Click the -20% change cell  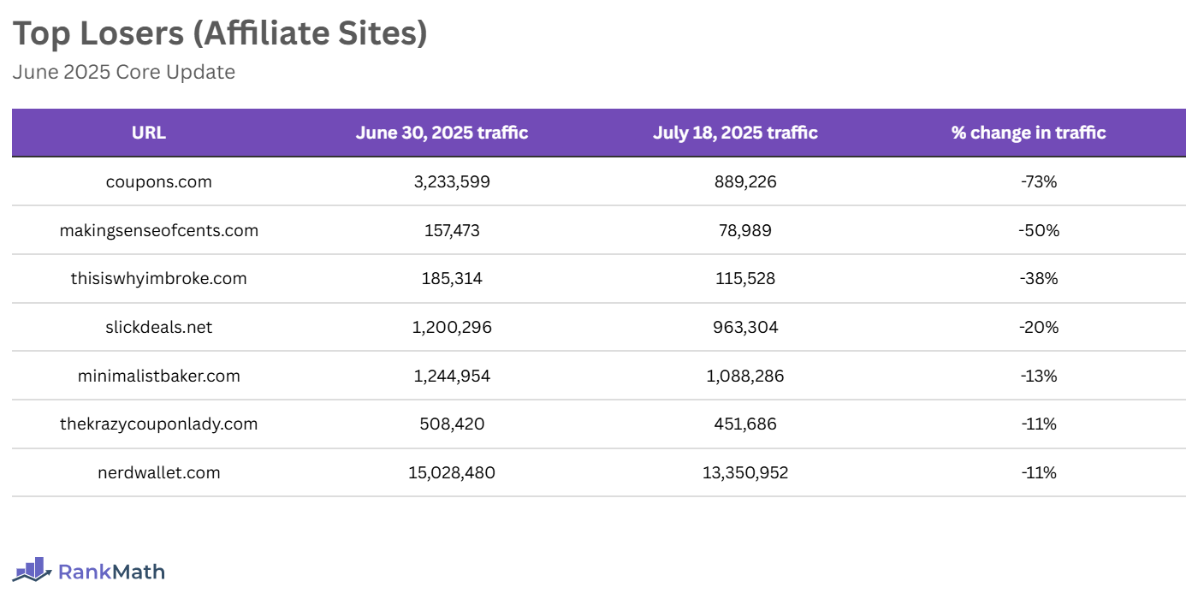click(x=1039, y=327)
